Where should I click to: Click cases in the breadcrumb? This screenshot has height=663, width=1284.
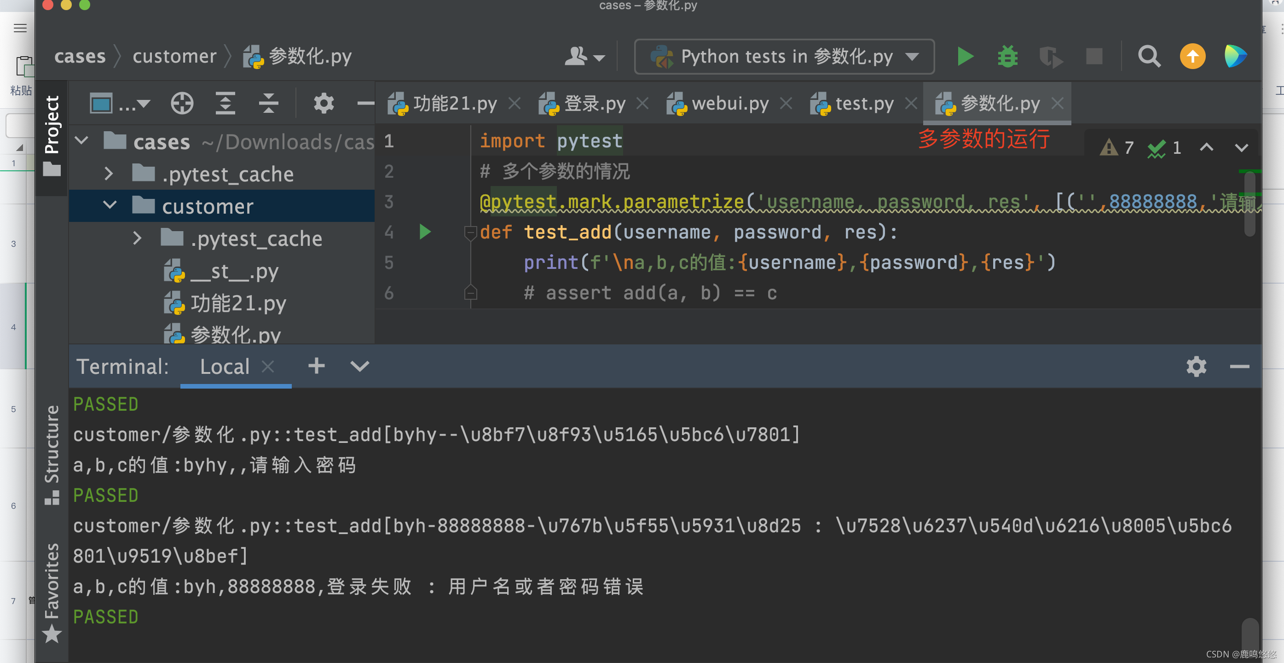pos(80,56)
